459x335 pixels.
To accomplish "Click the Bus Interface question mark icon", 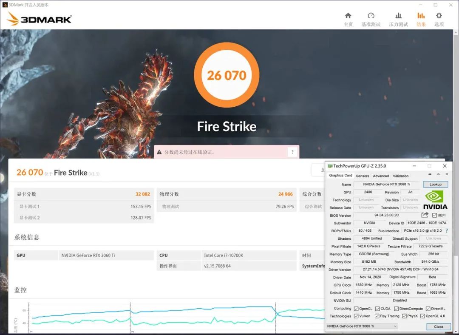I will click(446, 231).
